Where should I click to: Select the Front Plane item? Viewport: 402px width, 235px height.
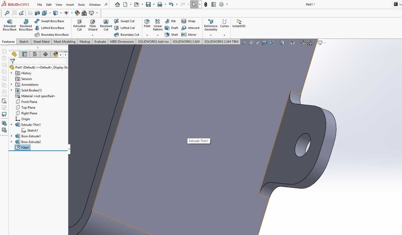click(29, 102)
